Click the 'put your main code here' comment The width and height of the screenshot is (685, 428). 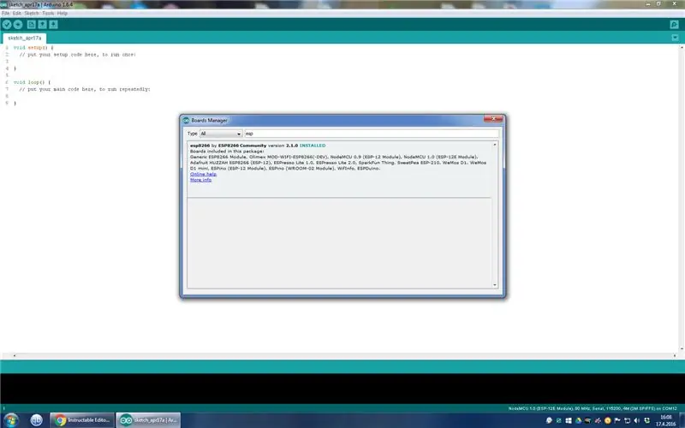coord(84,89)
